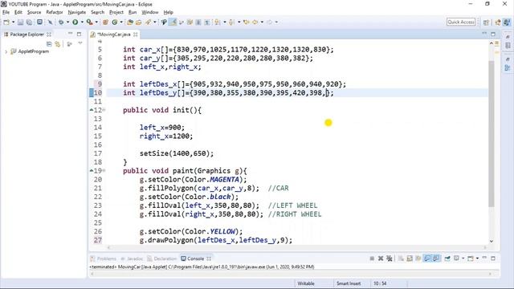Viewport: 514px width, 289px height.
Task: Click the editor scroll down arrow
Action: [492, 241]
